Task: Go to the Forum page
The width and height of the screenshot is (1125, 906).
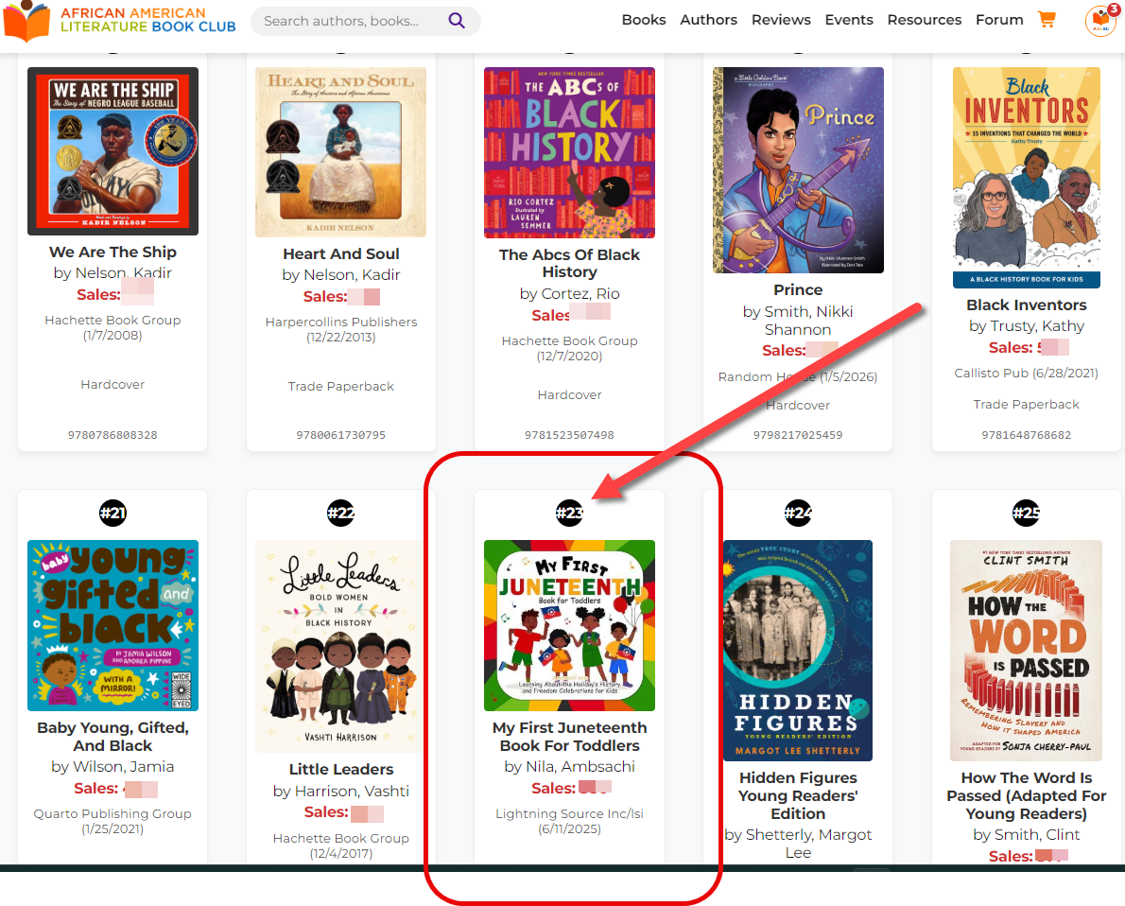Action: (x=998, y=20)
